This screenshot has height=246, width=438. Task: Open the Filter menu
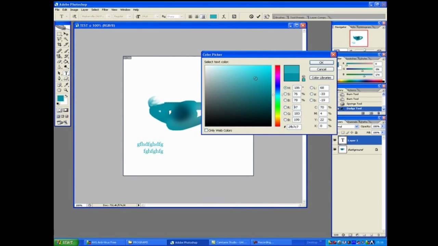[x=105, y=10]
